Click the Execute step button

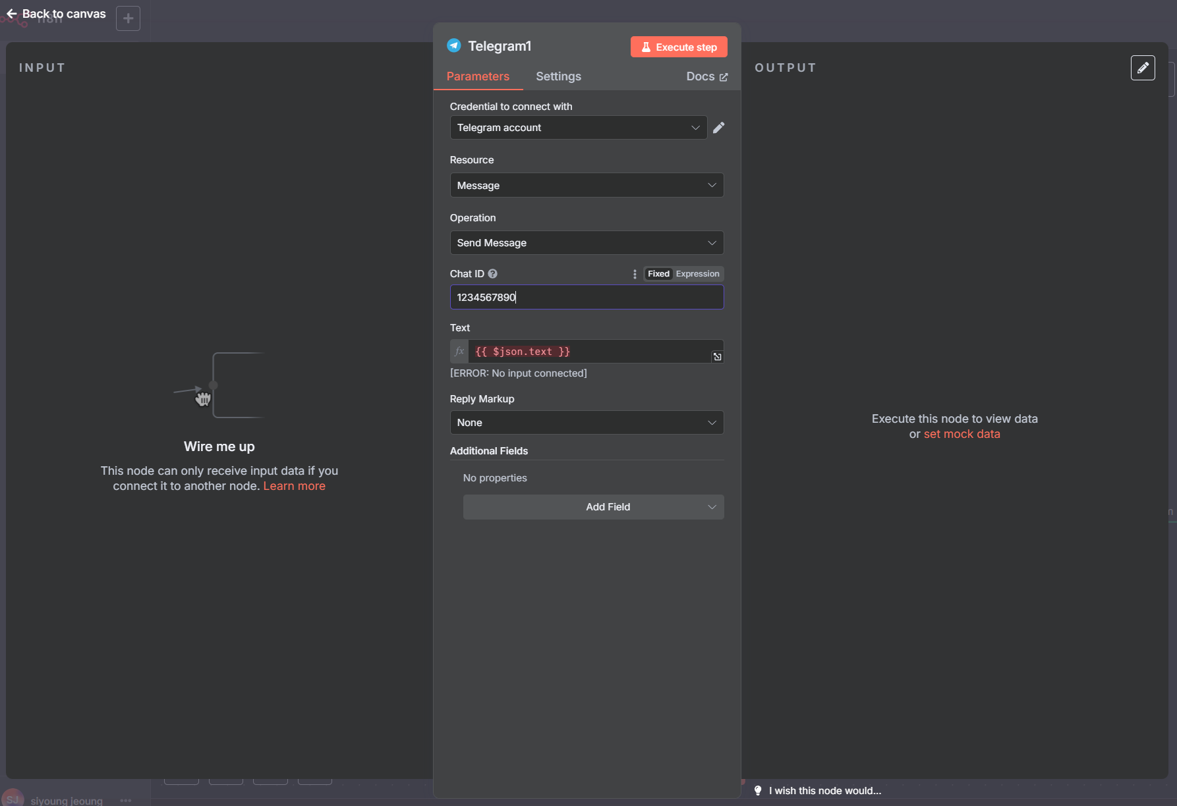(x=679, y=47)
